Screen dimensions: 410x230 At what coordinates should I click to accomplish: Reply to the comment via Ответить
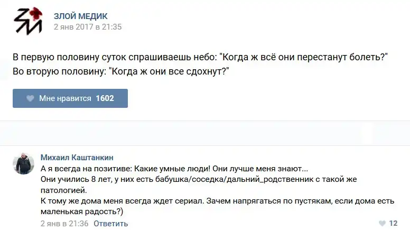click(x=111, y=224)
